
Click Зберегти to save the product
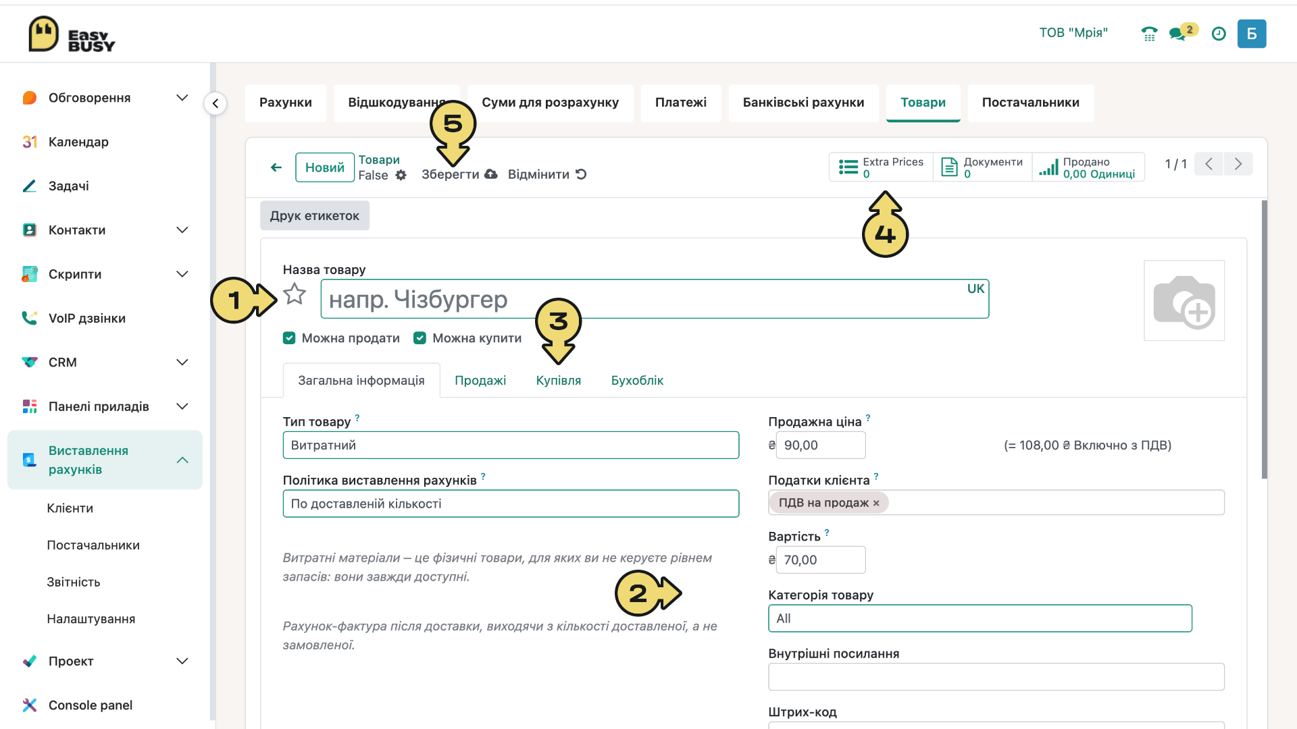tap(459, 175)
